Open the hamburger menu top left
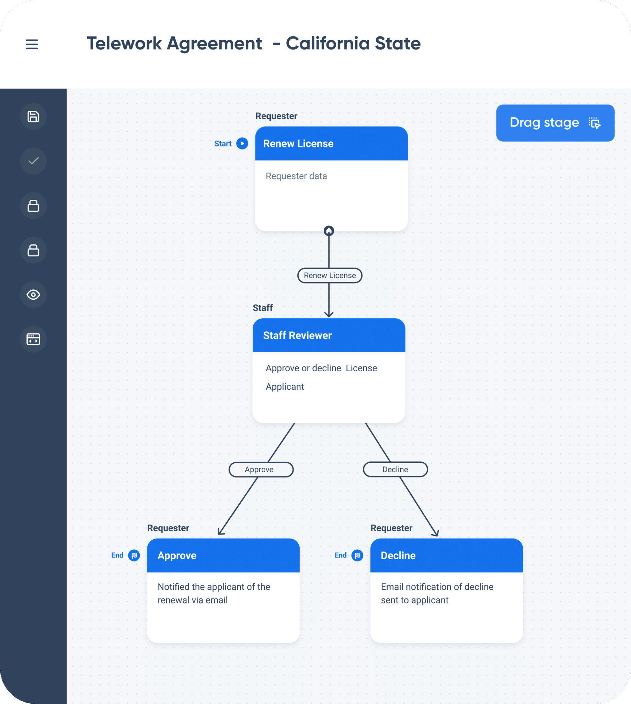The width and height of the screenshot is (631, 704). click(x=32, y=44)
